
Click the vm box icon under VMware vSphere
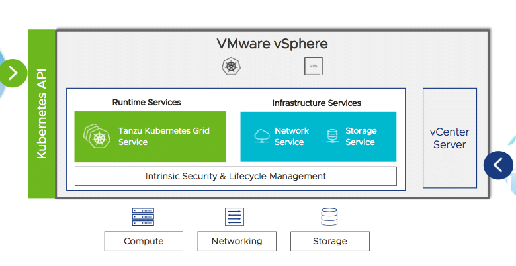314,66
